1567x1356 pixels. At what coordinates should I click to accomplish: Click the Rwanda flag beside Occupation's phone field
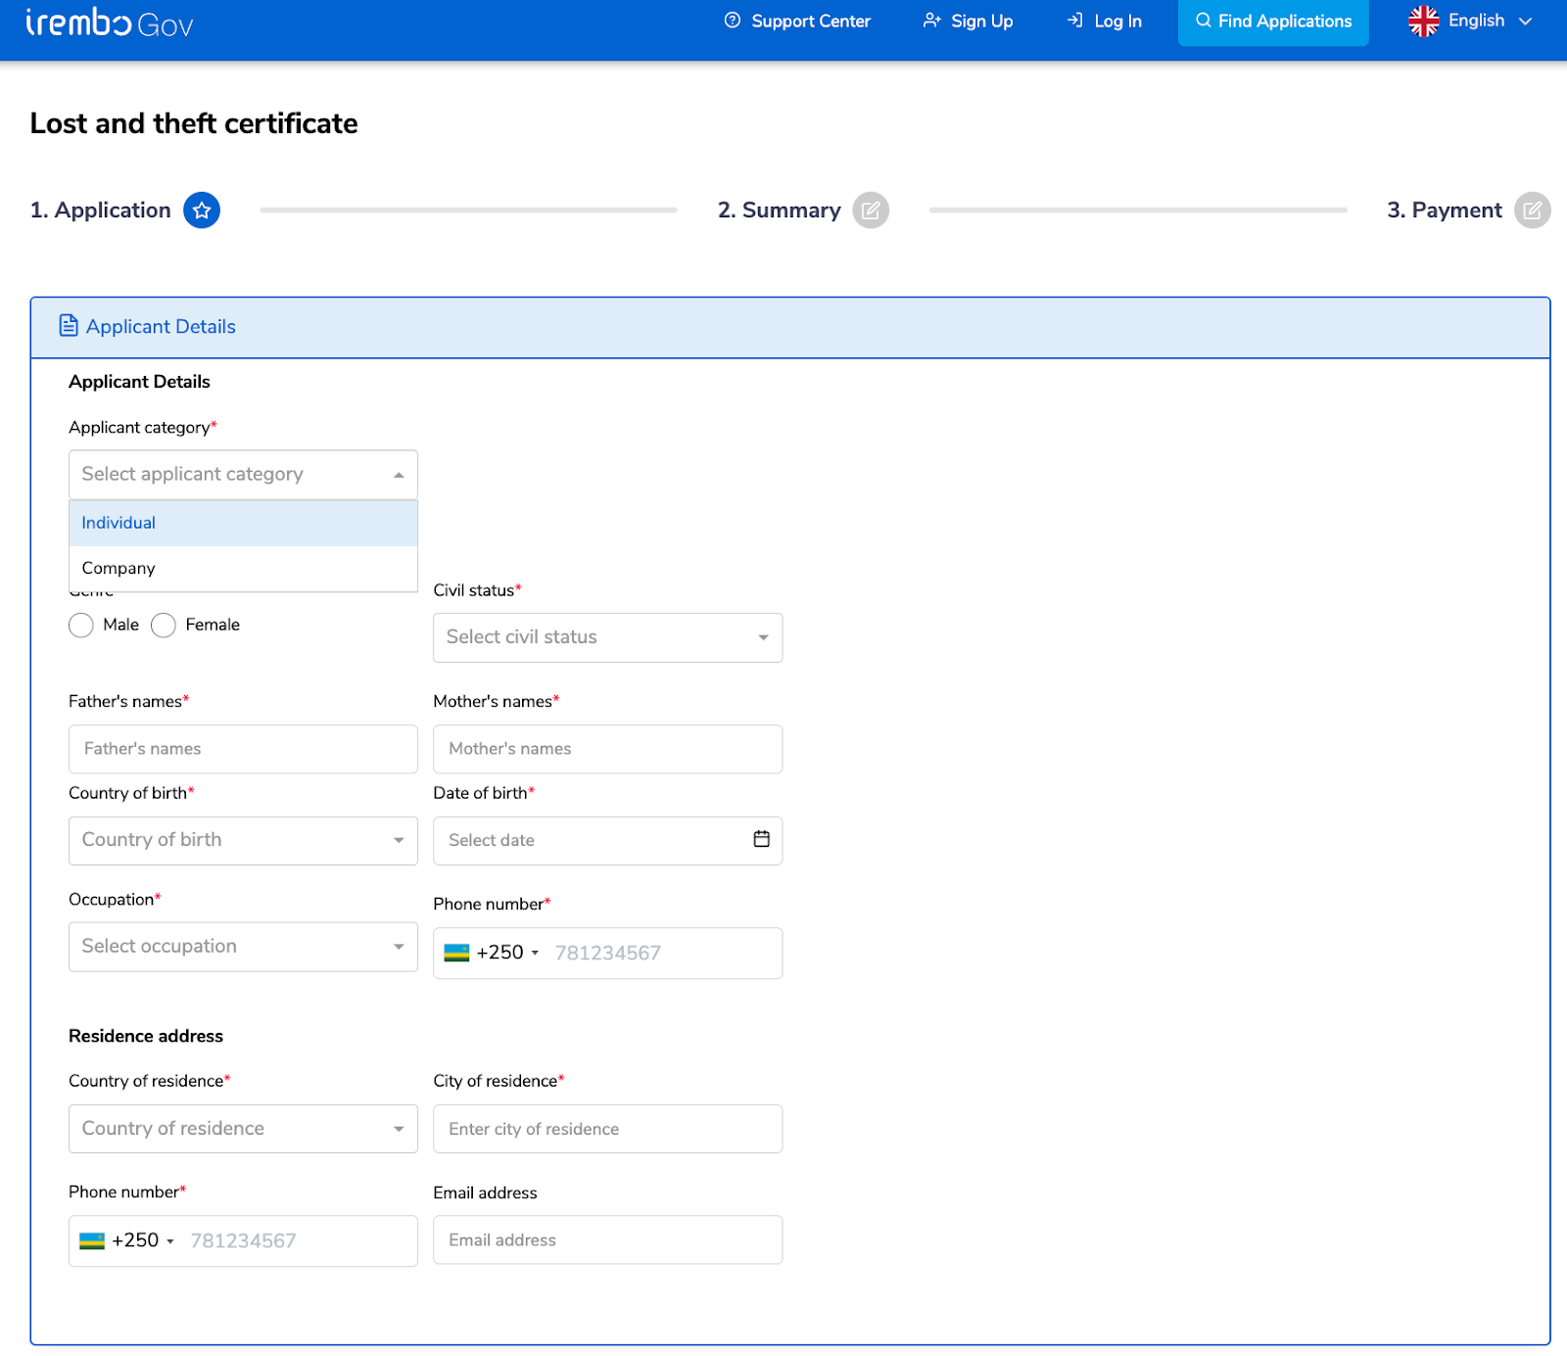click(x=456, y=953)
